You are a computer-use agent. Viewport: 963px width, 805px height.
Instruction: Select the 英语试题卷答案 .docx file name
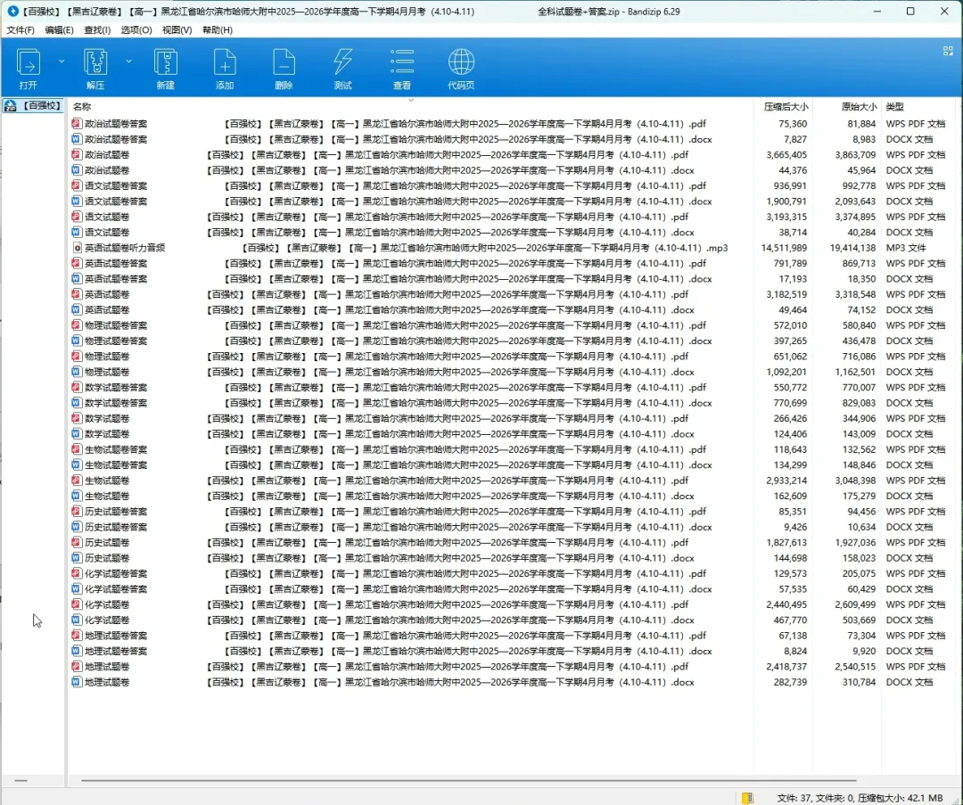coord(398,279)
